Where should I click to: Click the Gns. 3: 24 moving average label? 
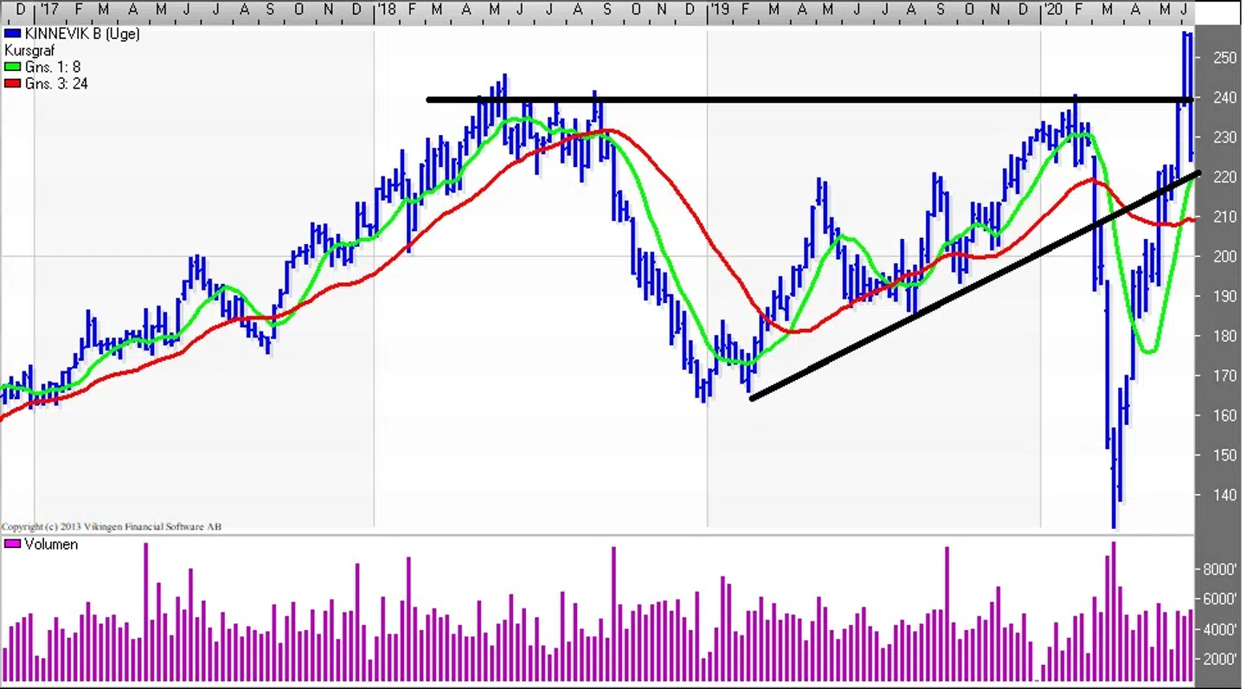tap(56, 84)
